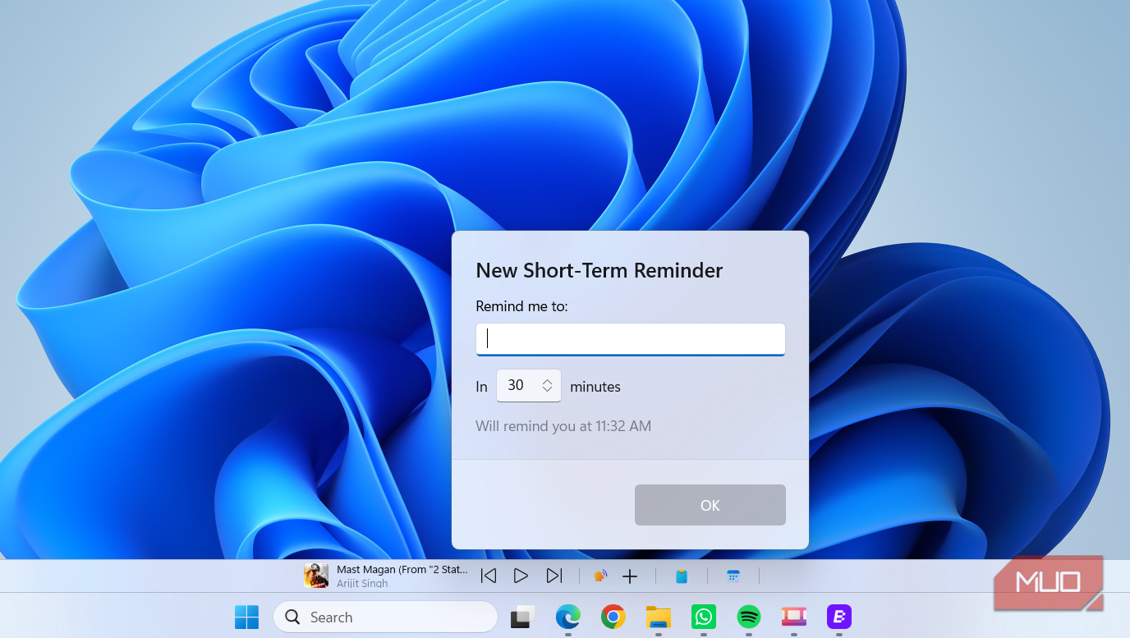Viewport: 1130px width, 638px height.
Task: Launch Microsoft Edge from taskbar
Action: (x=568, y=617)
